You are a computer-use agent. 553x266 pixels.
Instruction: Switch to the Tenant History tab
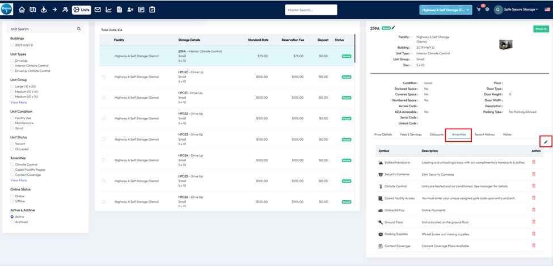pyautogui.click(x=484, y=134)
